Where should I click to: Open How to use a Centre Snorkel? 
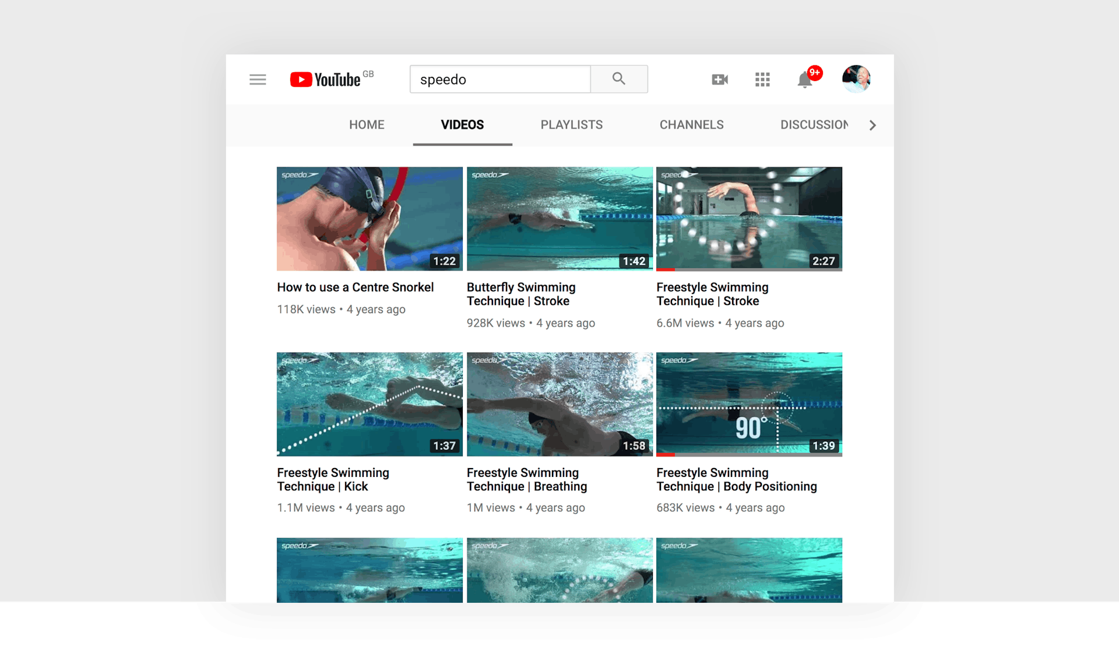tap(355, 287)
